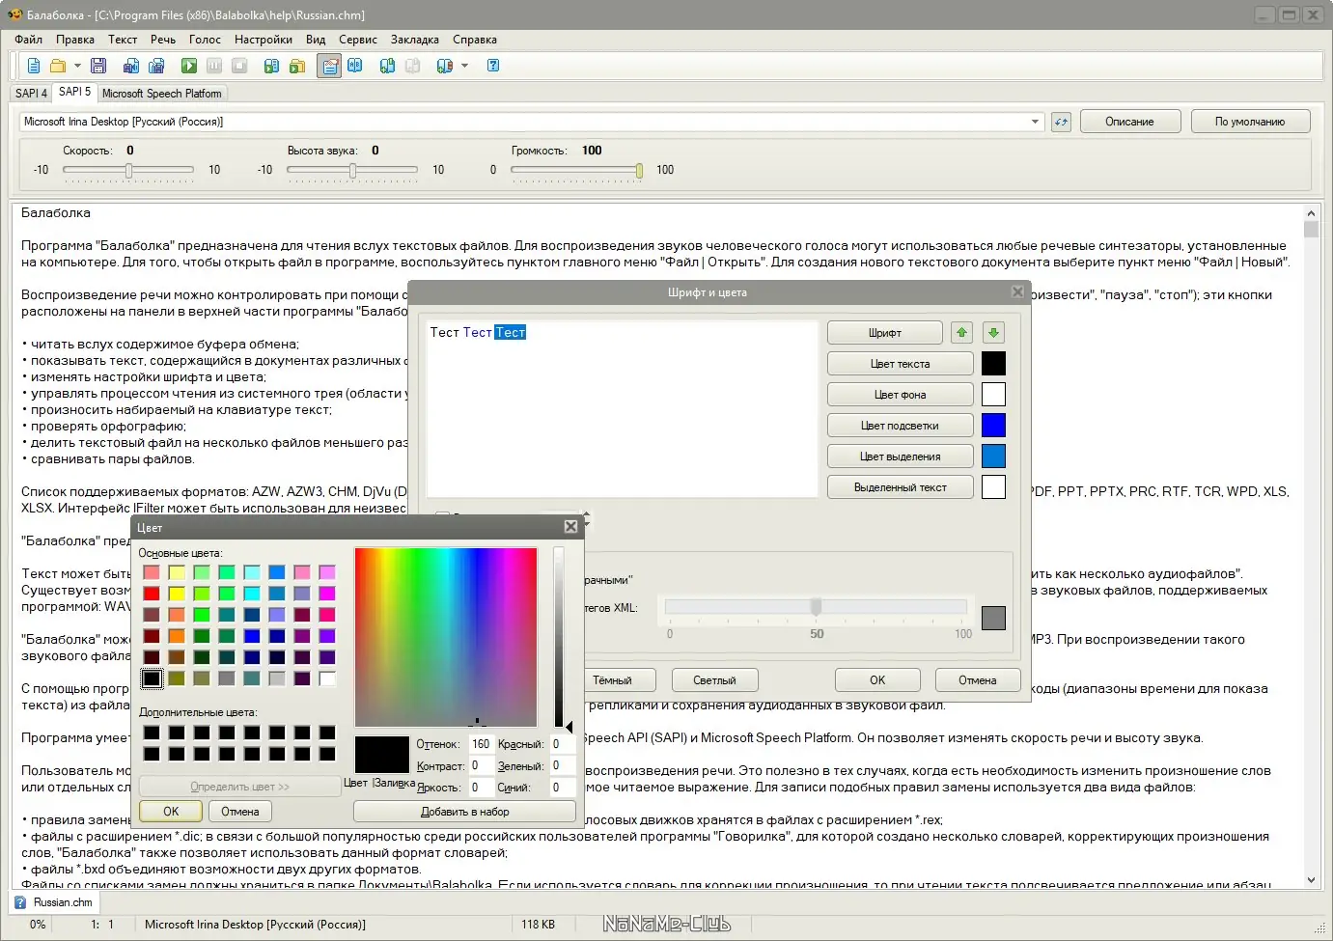Open the Файл menu
Screen dimensions: 1333x941
[x=28, y=40]
